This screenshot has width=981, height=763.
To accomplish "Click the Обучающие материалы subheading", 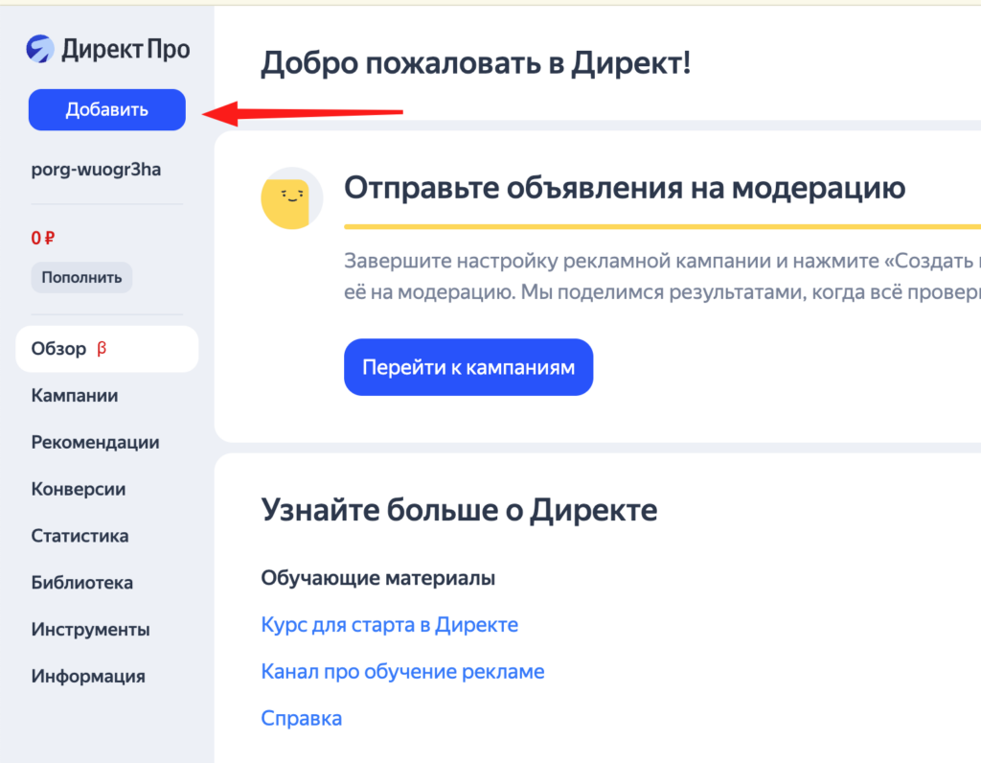I will [x=377, y=578].
